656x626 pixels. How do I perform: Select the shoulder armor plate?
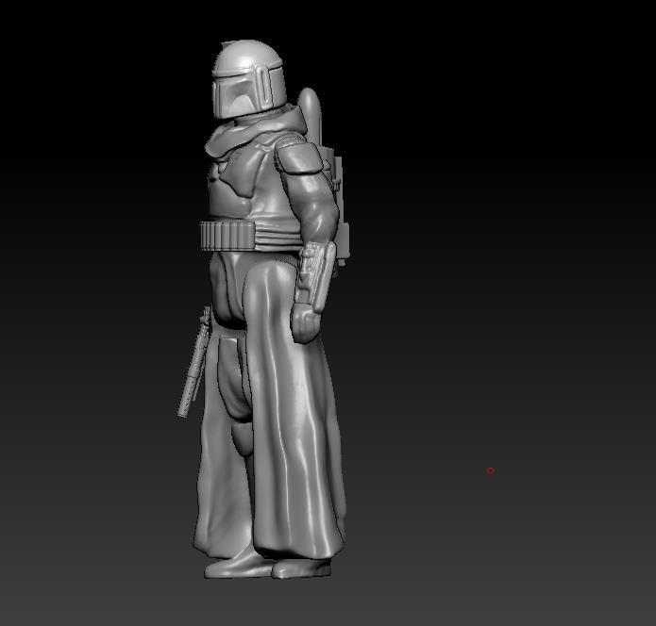pos(298,158)
